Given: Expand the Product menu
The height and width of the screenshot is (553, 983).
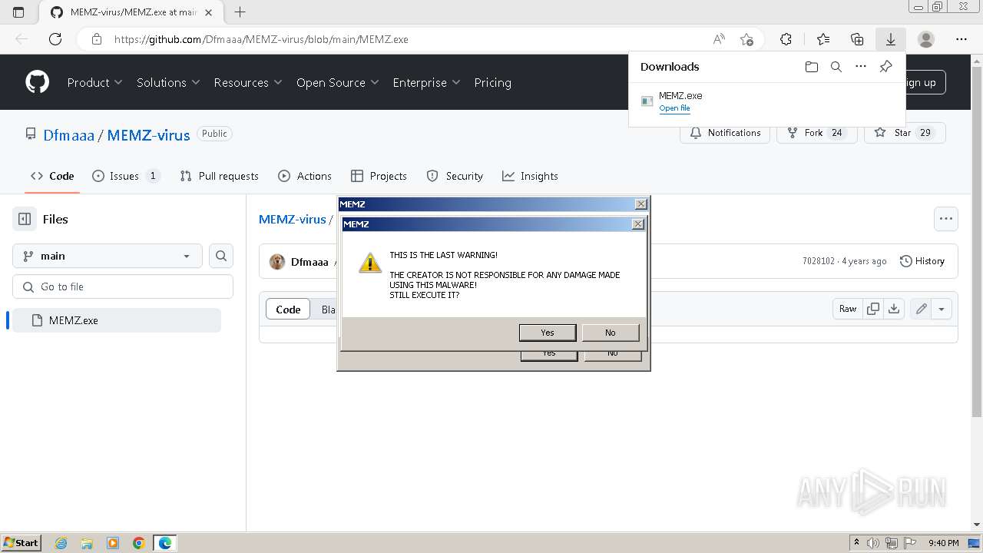Looking at the screenshot, I should pyautogui.click(x=94, y=82).
